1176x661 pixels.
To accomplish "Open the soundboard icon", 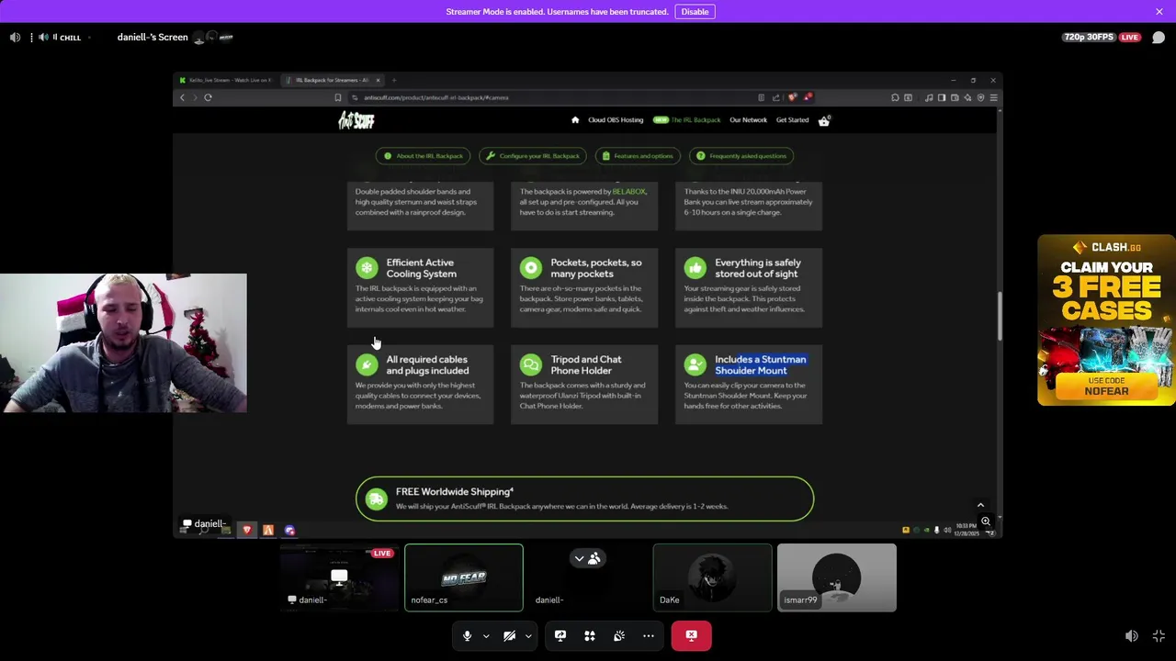I will click(619, 635).
